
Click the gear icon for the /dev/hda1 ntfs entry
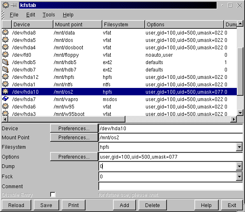point(5,84)
